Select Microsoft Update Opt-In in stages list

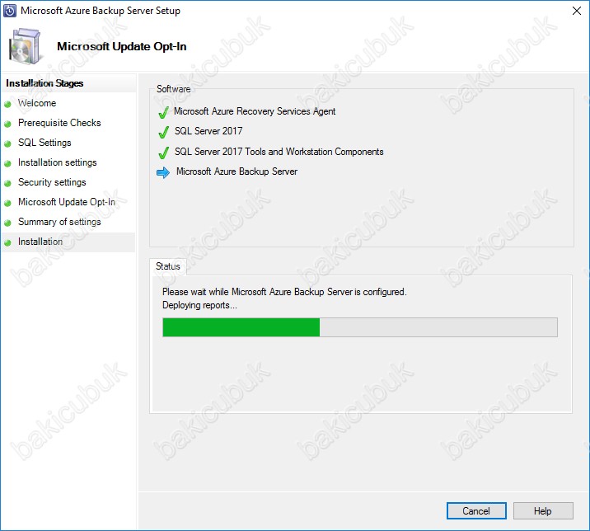(x=67, y=202)
